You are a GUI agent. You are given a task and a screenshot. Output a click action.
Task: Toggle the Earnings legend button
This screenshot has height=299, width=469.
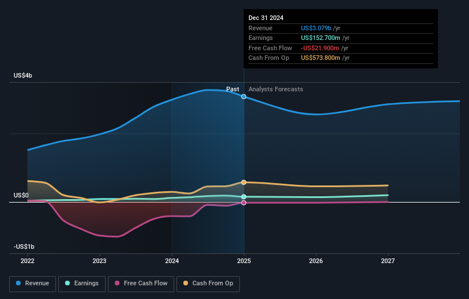[82, 284]
